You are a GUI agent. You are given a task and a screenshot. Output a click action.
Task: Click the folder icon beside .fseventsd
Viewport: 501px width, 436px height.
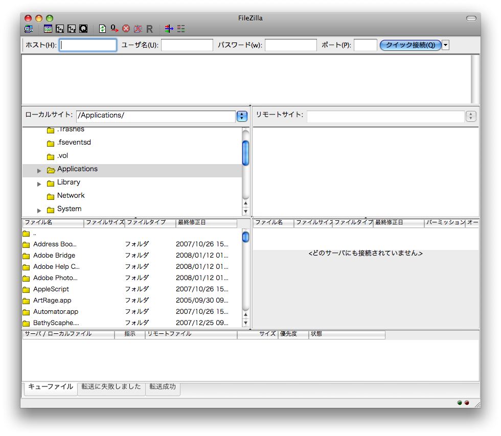tap(51, 143)
